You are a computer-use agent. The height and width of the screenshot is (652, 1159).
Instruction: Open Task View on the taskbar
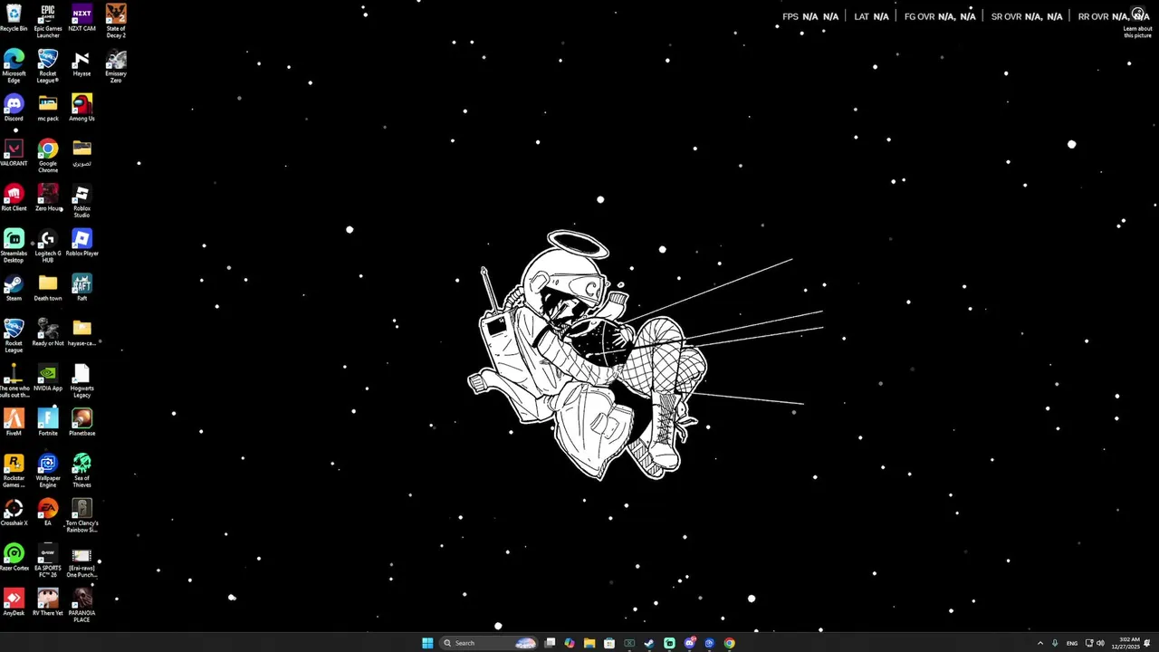click(x=550, y=643)
